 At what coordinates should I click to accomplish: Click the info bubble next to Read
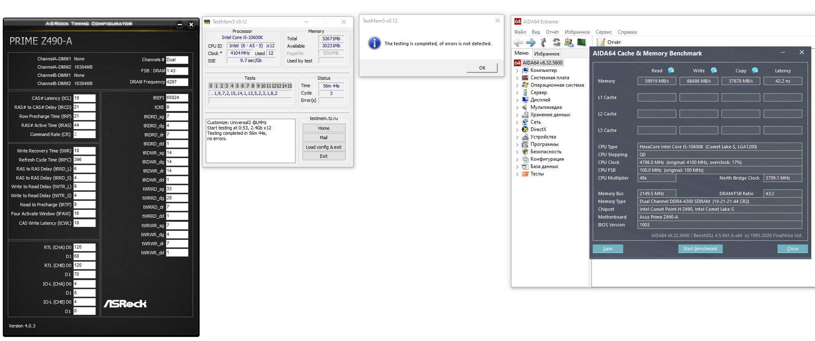click(671, 70)
